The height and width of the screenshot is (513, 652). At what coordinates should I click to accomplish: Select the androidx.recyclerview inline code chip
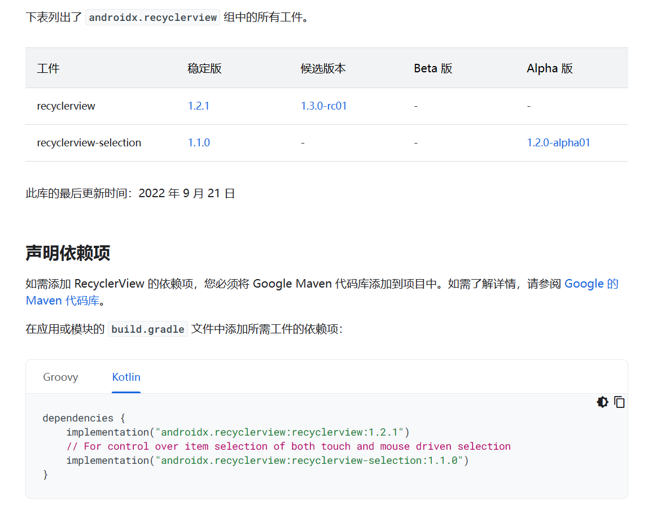coord(152,17)
